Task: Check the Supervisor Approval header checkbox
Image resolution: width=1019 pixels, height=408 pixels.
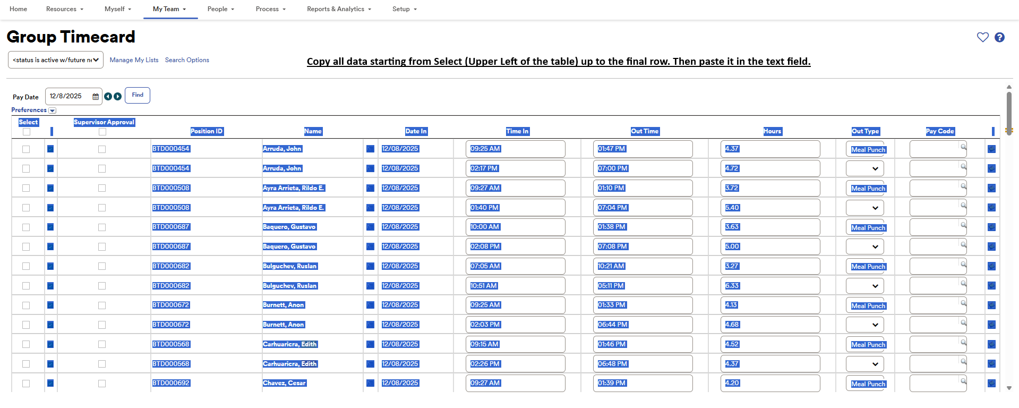Action: click(x=102, y=132)
